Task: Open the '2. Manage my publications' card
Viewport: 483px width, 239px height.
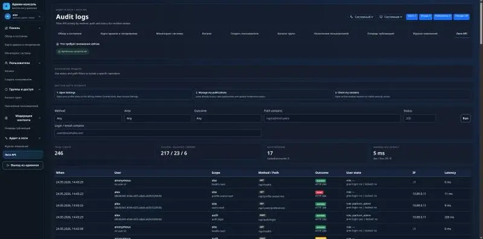Action: pos(263,94)
